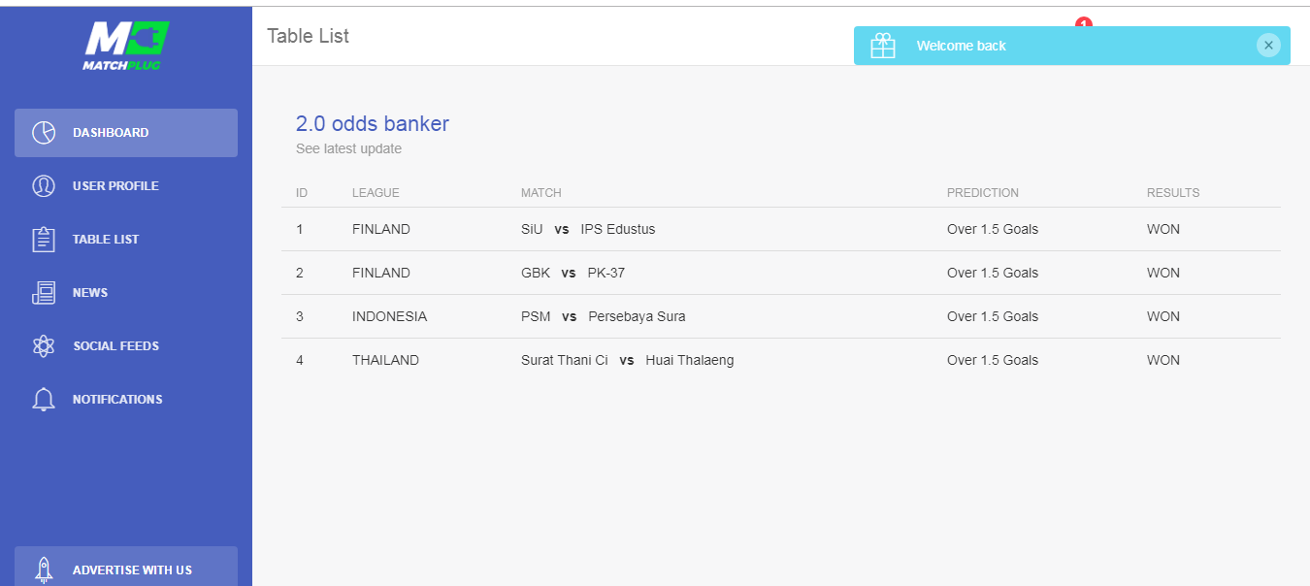The height and width of the screenshot is (586, 1310).
Task: Open the News section
Action: [x=90, y=293]
